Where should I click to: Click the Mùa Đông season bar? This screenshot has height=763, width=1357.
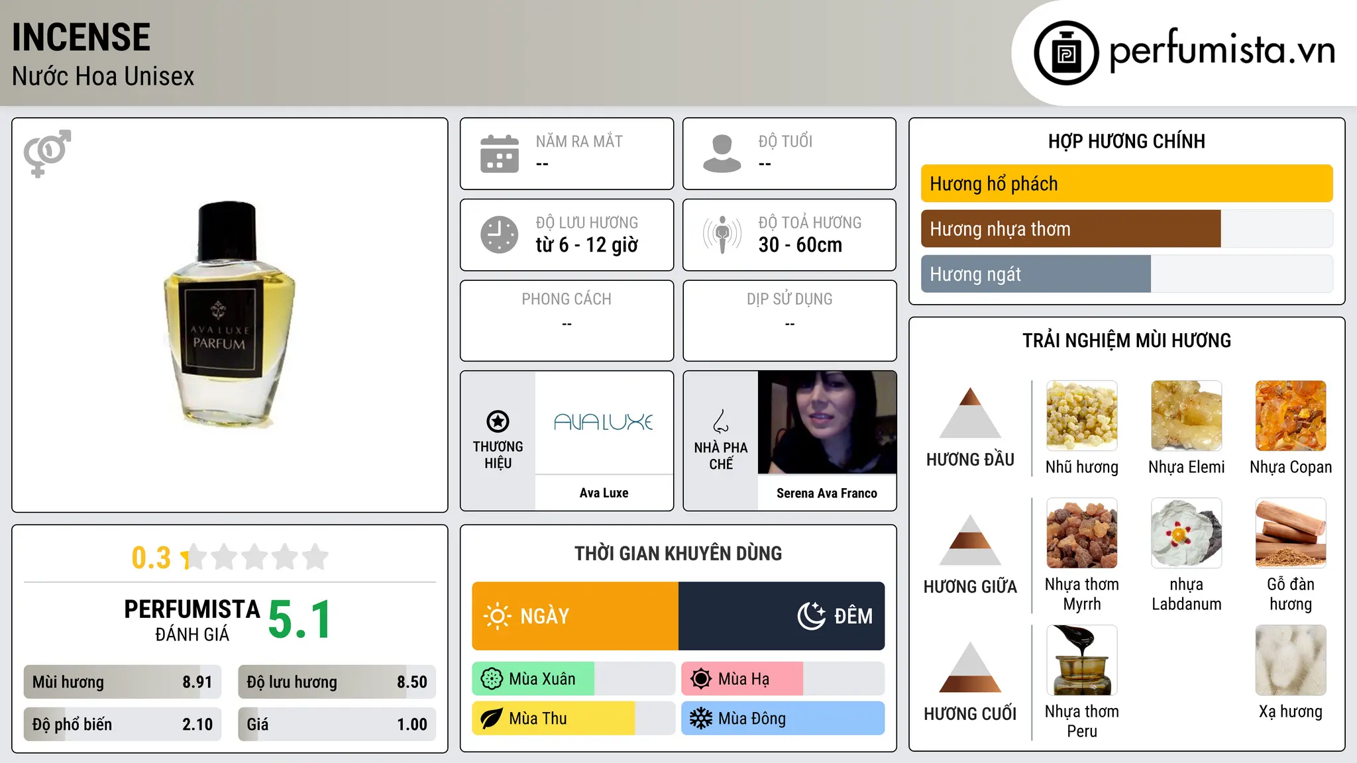coord(783,719)
